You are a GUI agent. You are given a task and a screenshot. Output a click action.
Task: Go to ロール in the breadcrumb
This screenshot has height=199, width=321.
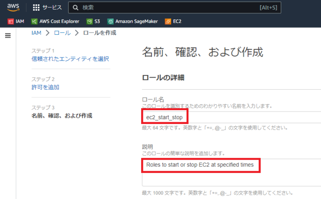click(62, 33)
